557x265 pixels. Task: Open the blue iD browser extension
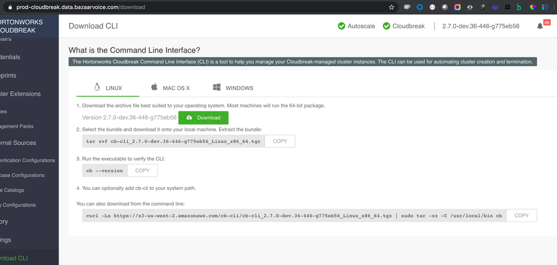(545, 7)
